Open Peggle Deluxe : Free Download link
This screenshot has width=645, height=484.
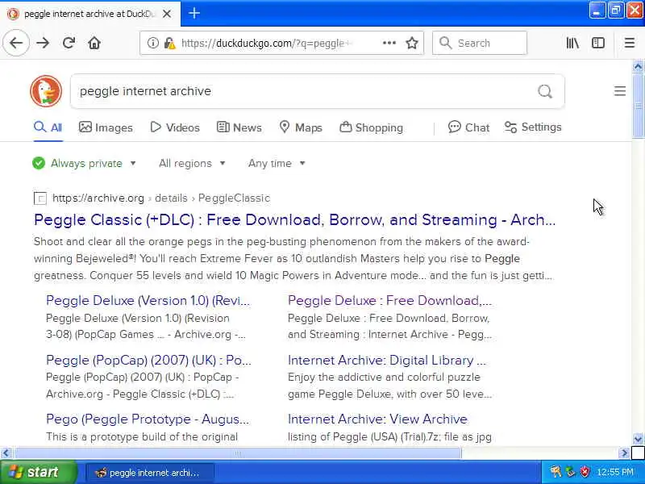click(389, 300)
